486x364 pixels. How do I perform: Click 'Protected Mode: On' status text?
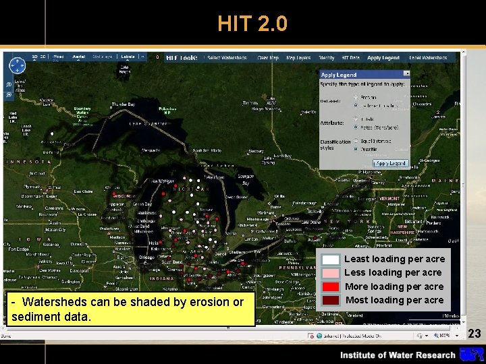pos(361,336)
